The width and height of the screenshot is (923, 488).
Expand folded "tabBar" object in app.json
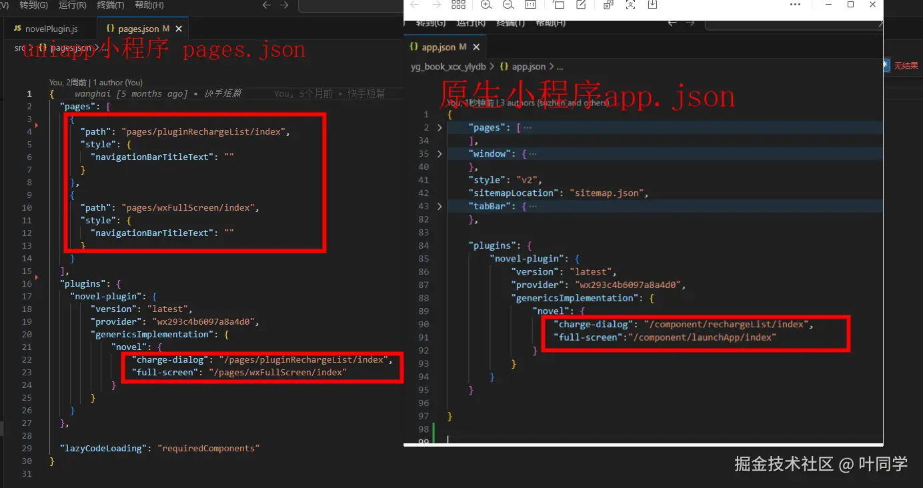pos(439,206)
